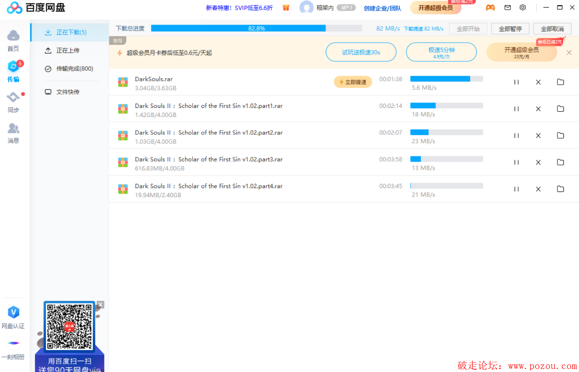This screenshot has height=372, width=579.
Task: Pause the part1.rar download
Action: point(516,109)
